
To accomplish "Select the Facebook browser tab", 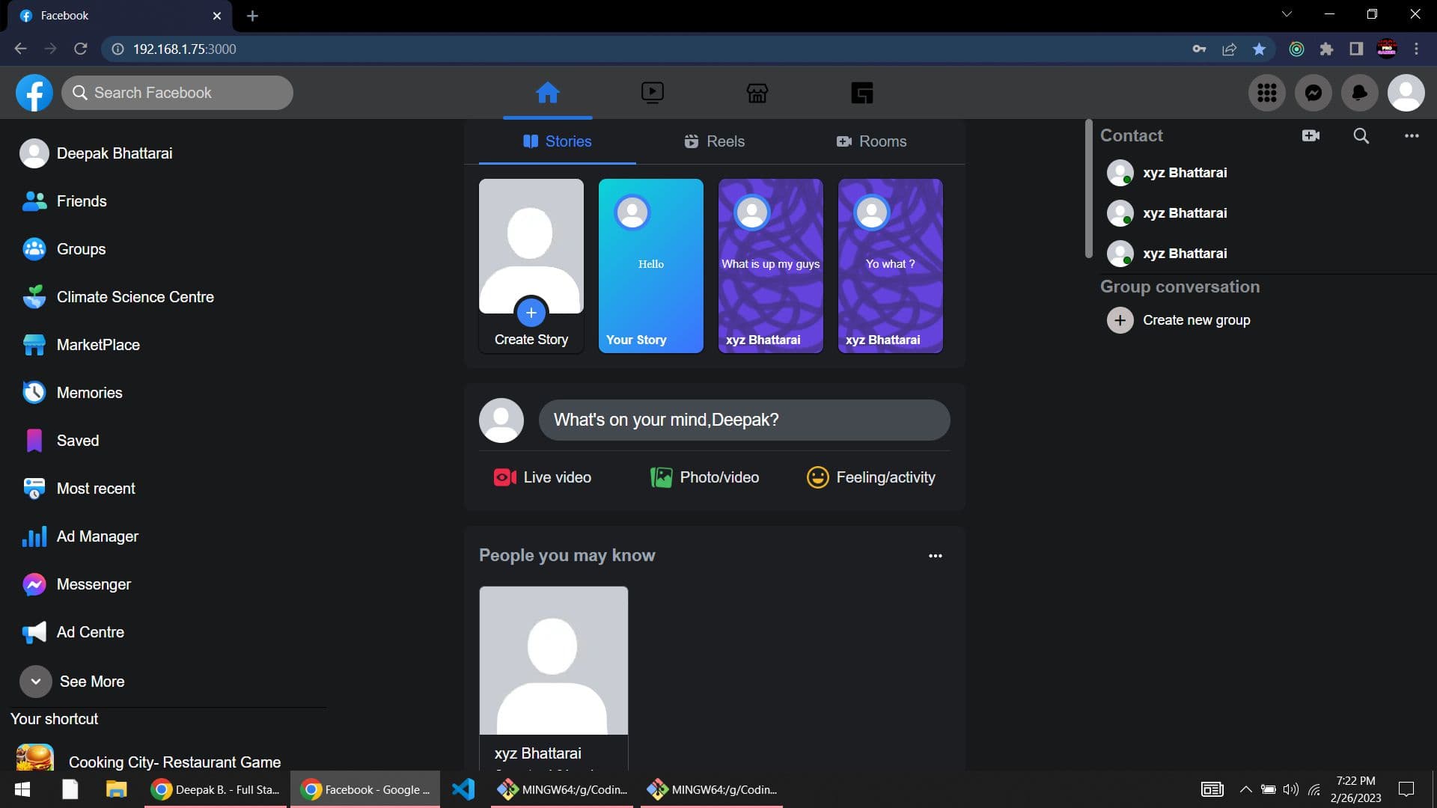I will click(120, 16).
